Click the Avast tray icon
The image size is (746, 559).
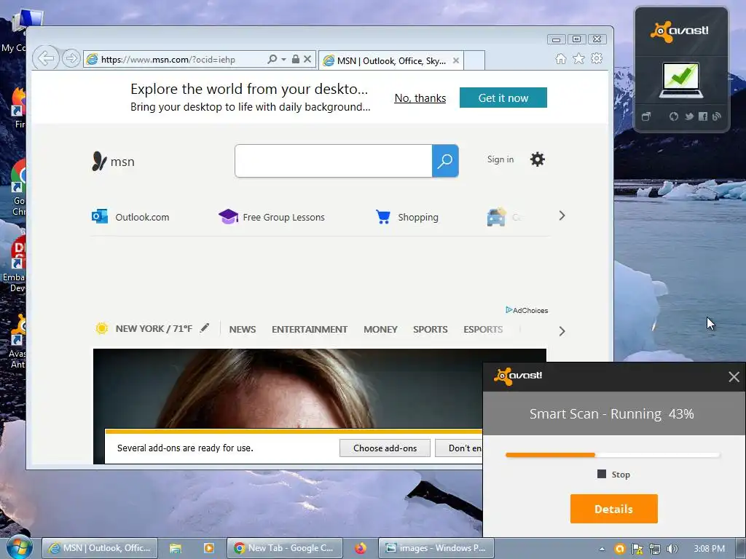619,549
